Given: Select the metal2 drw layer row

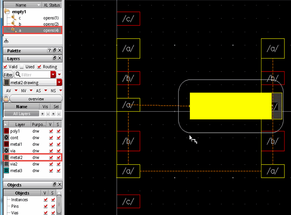Looking at the screenshot, I should pos(33,157).
